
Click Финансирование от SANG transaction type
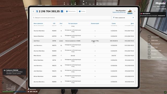73,41
